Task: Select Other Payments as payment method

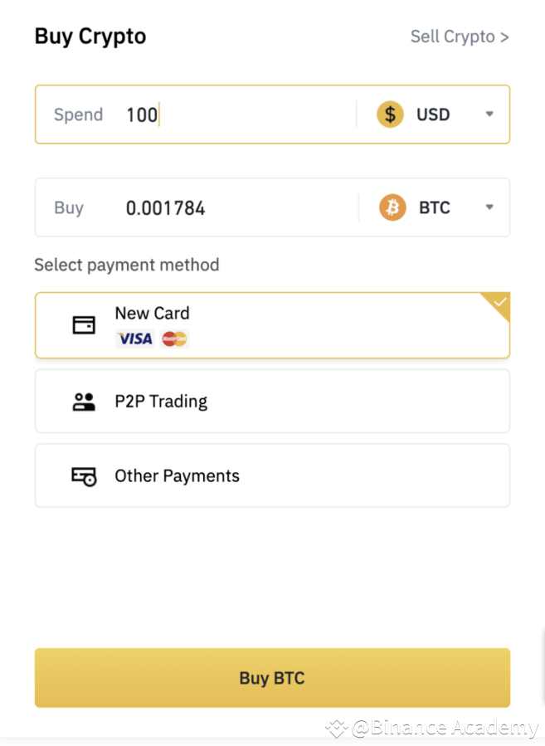Action: click(x=272, y=475)
